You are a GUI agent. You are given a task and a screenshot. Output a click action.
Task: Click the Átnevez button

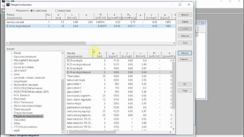[x=185, y=36]
